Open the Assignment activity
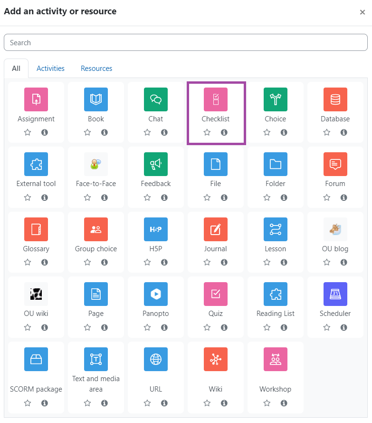Screen dimensions: 372x423 (x=36, y=99)
